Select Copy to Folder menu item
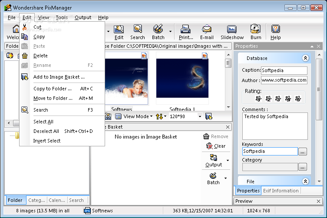The height and width of the screenshot is (218, 327). (62, 89)
